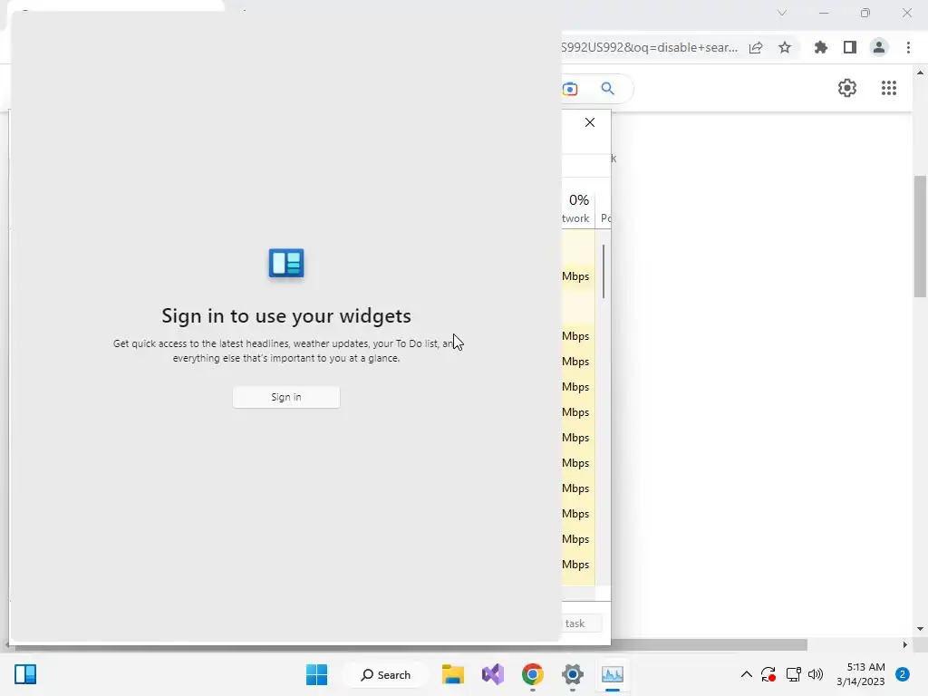This screenshot has height=696, width=928.
Task: Open the network tray icon
Action: pyautogui.click(x=793, y=674)
